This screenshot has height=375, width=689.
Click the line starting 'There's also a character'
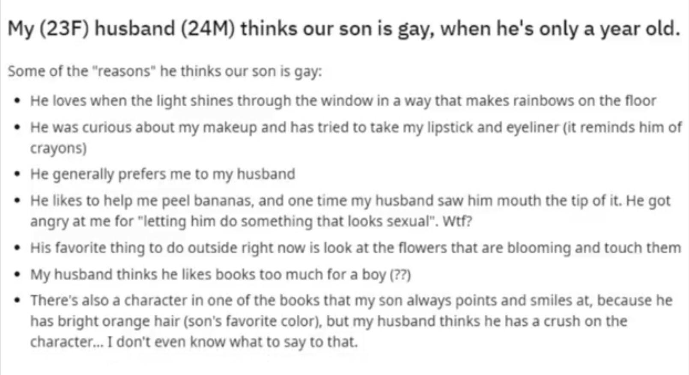[x=351, y=301]
